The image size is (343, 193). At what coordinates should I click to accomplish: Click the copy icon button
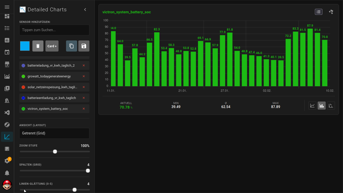72,46
